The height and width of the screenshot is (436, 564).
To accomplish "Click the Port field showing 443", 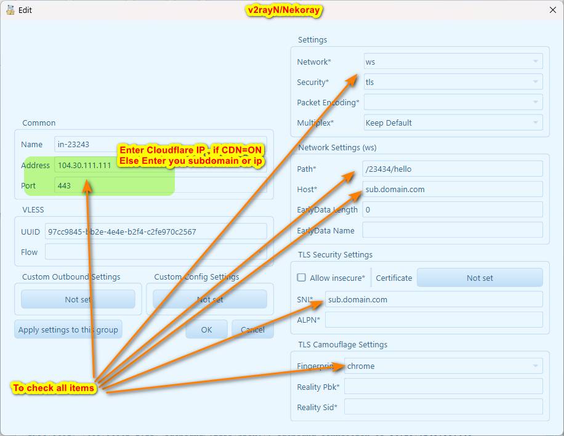I will point(161,185).
